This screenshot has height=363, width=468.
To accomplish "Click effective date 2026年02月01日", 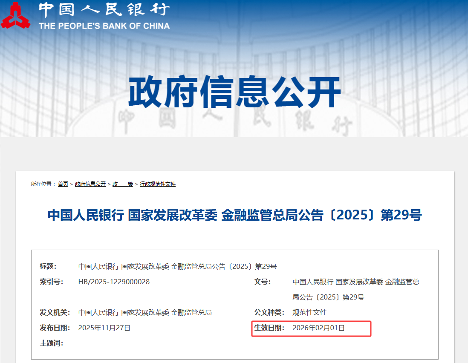I will click(x=318, y=328).
